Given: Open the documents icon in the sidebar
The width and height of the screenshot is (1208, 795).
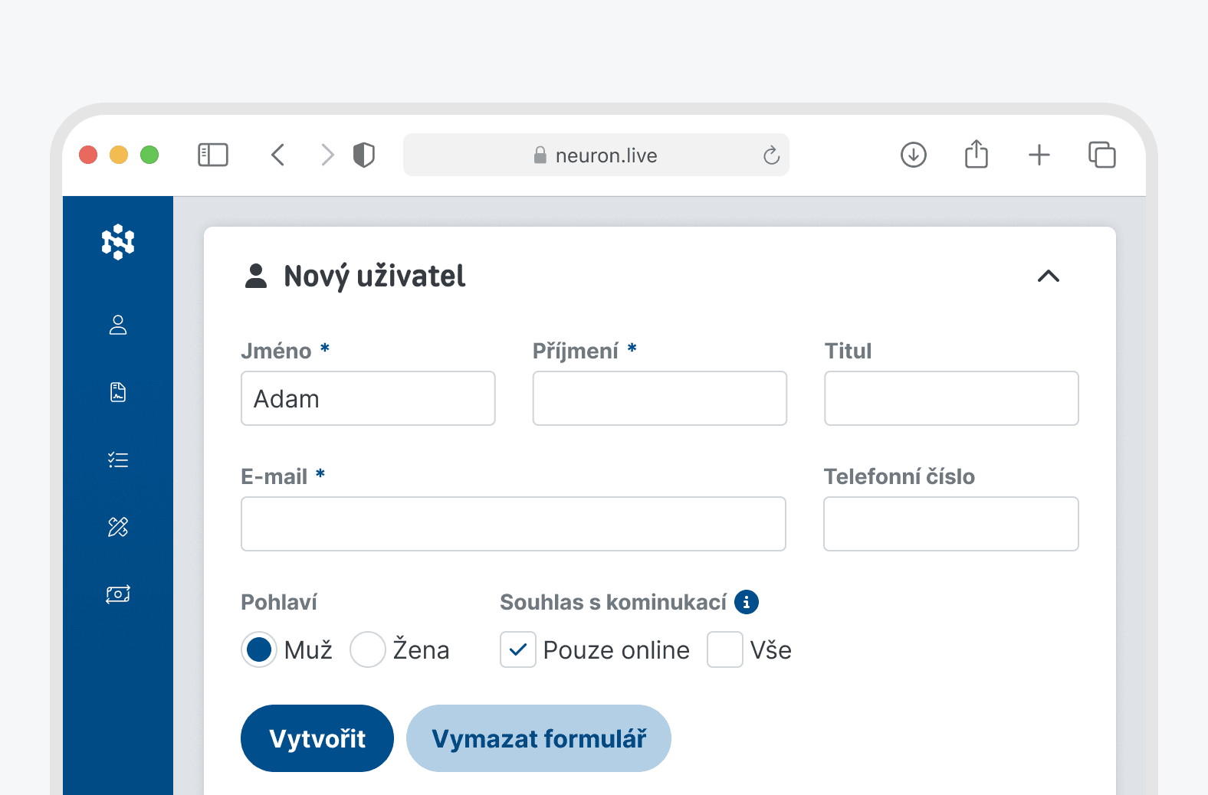Looking at the screenshot, I should 118,392.
